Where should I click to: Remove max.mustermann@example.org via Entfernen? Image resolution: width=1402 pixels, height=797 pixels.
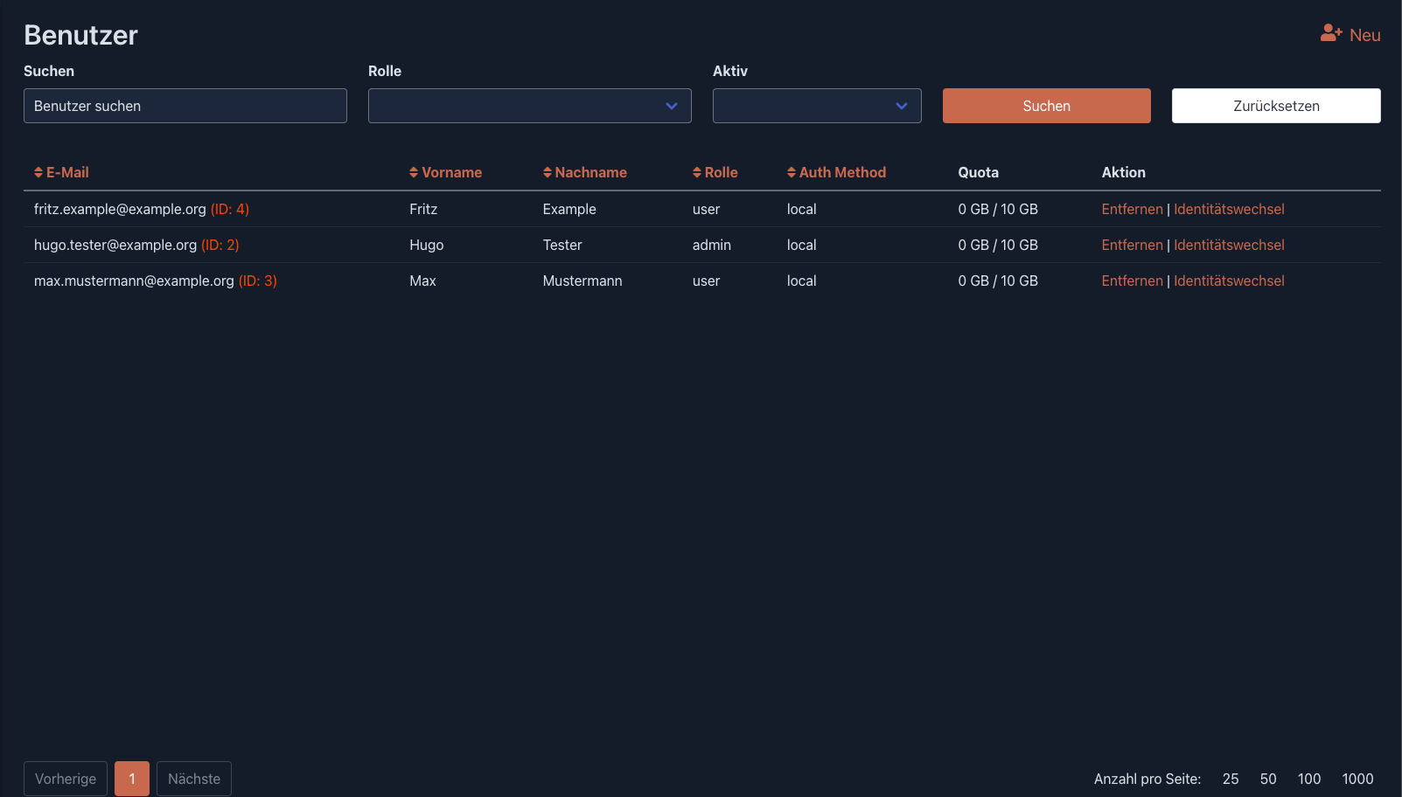click(x=1133, y=281)
